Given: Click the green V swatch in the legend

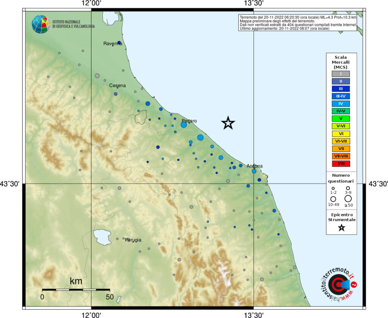Looking at the screenshot, I should [x=340, y=118].
